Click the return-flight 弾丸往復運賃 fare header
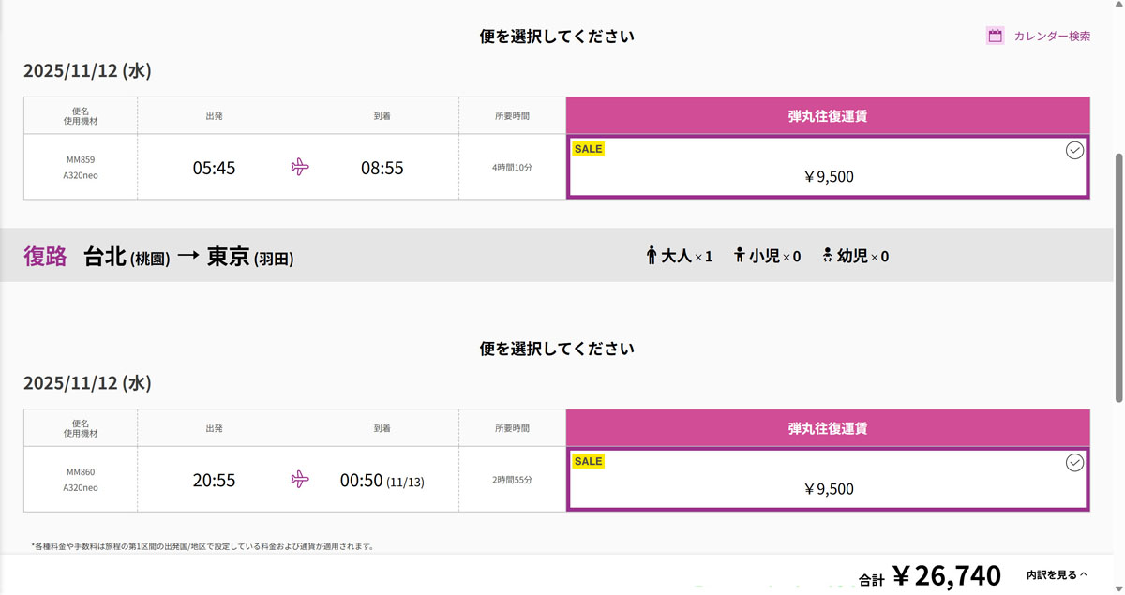This screenshot has height=595, width=1125. (x=828, y=428)
